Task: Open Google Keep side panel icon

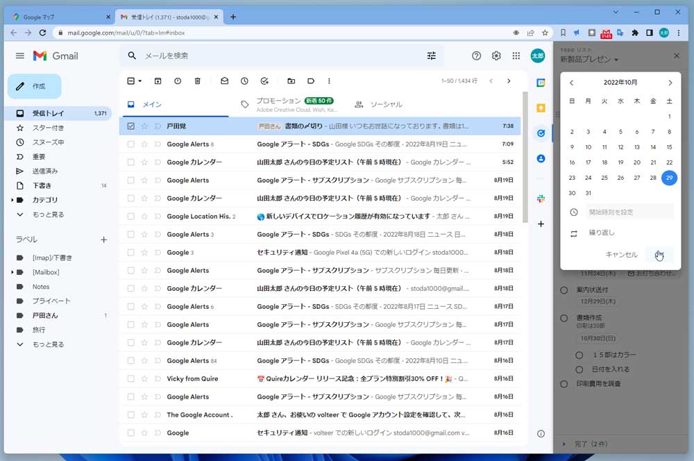Action: pyautogui.click(x=541, y=108)
